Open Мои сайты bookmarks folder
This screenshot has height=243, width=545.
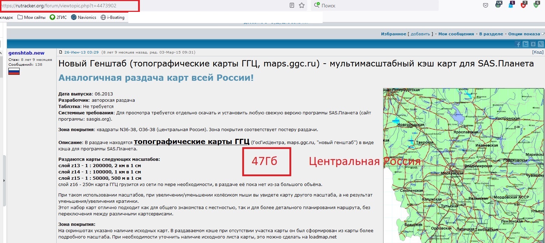coord(31,17)
